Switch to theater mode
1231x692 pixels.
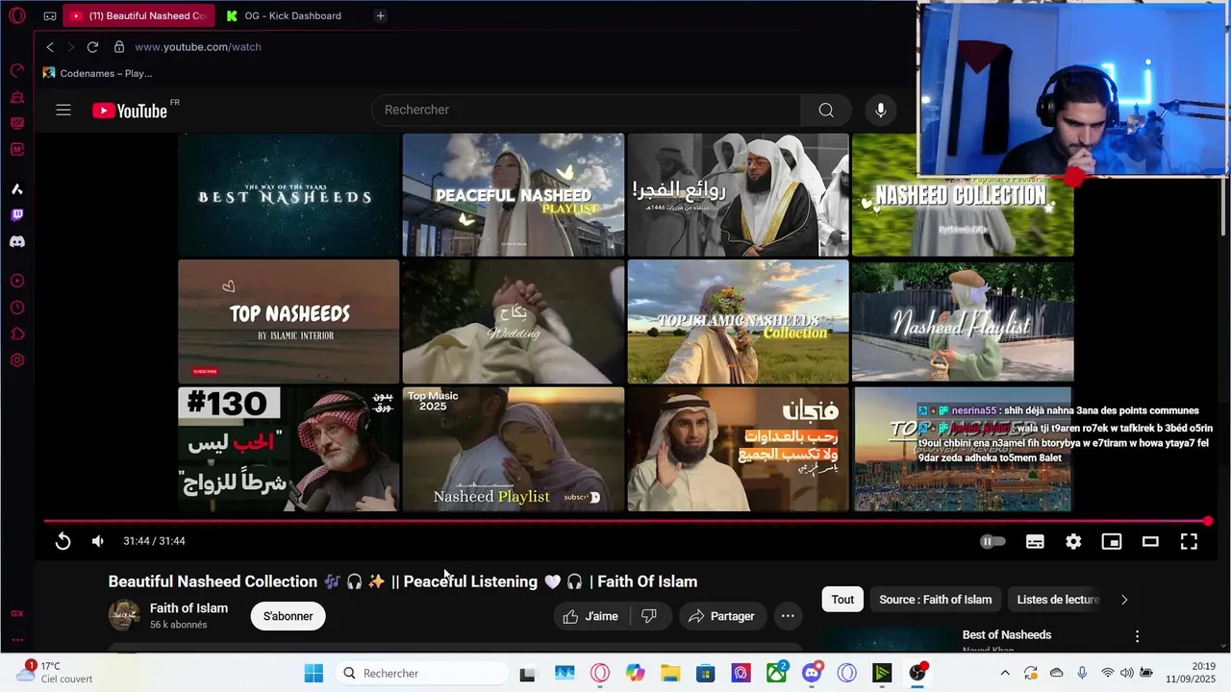pos(1150,541)
